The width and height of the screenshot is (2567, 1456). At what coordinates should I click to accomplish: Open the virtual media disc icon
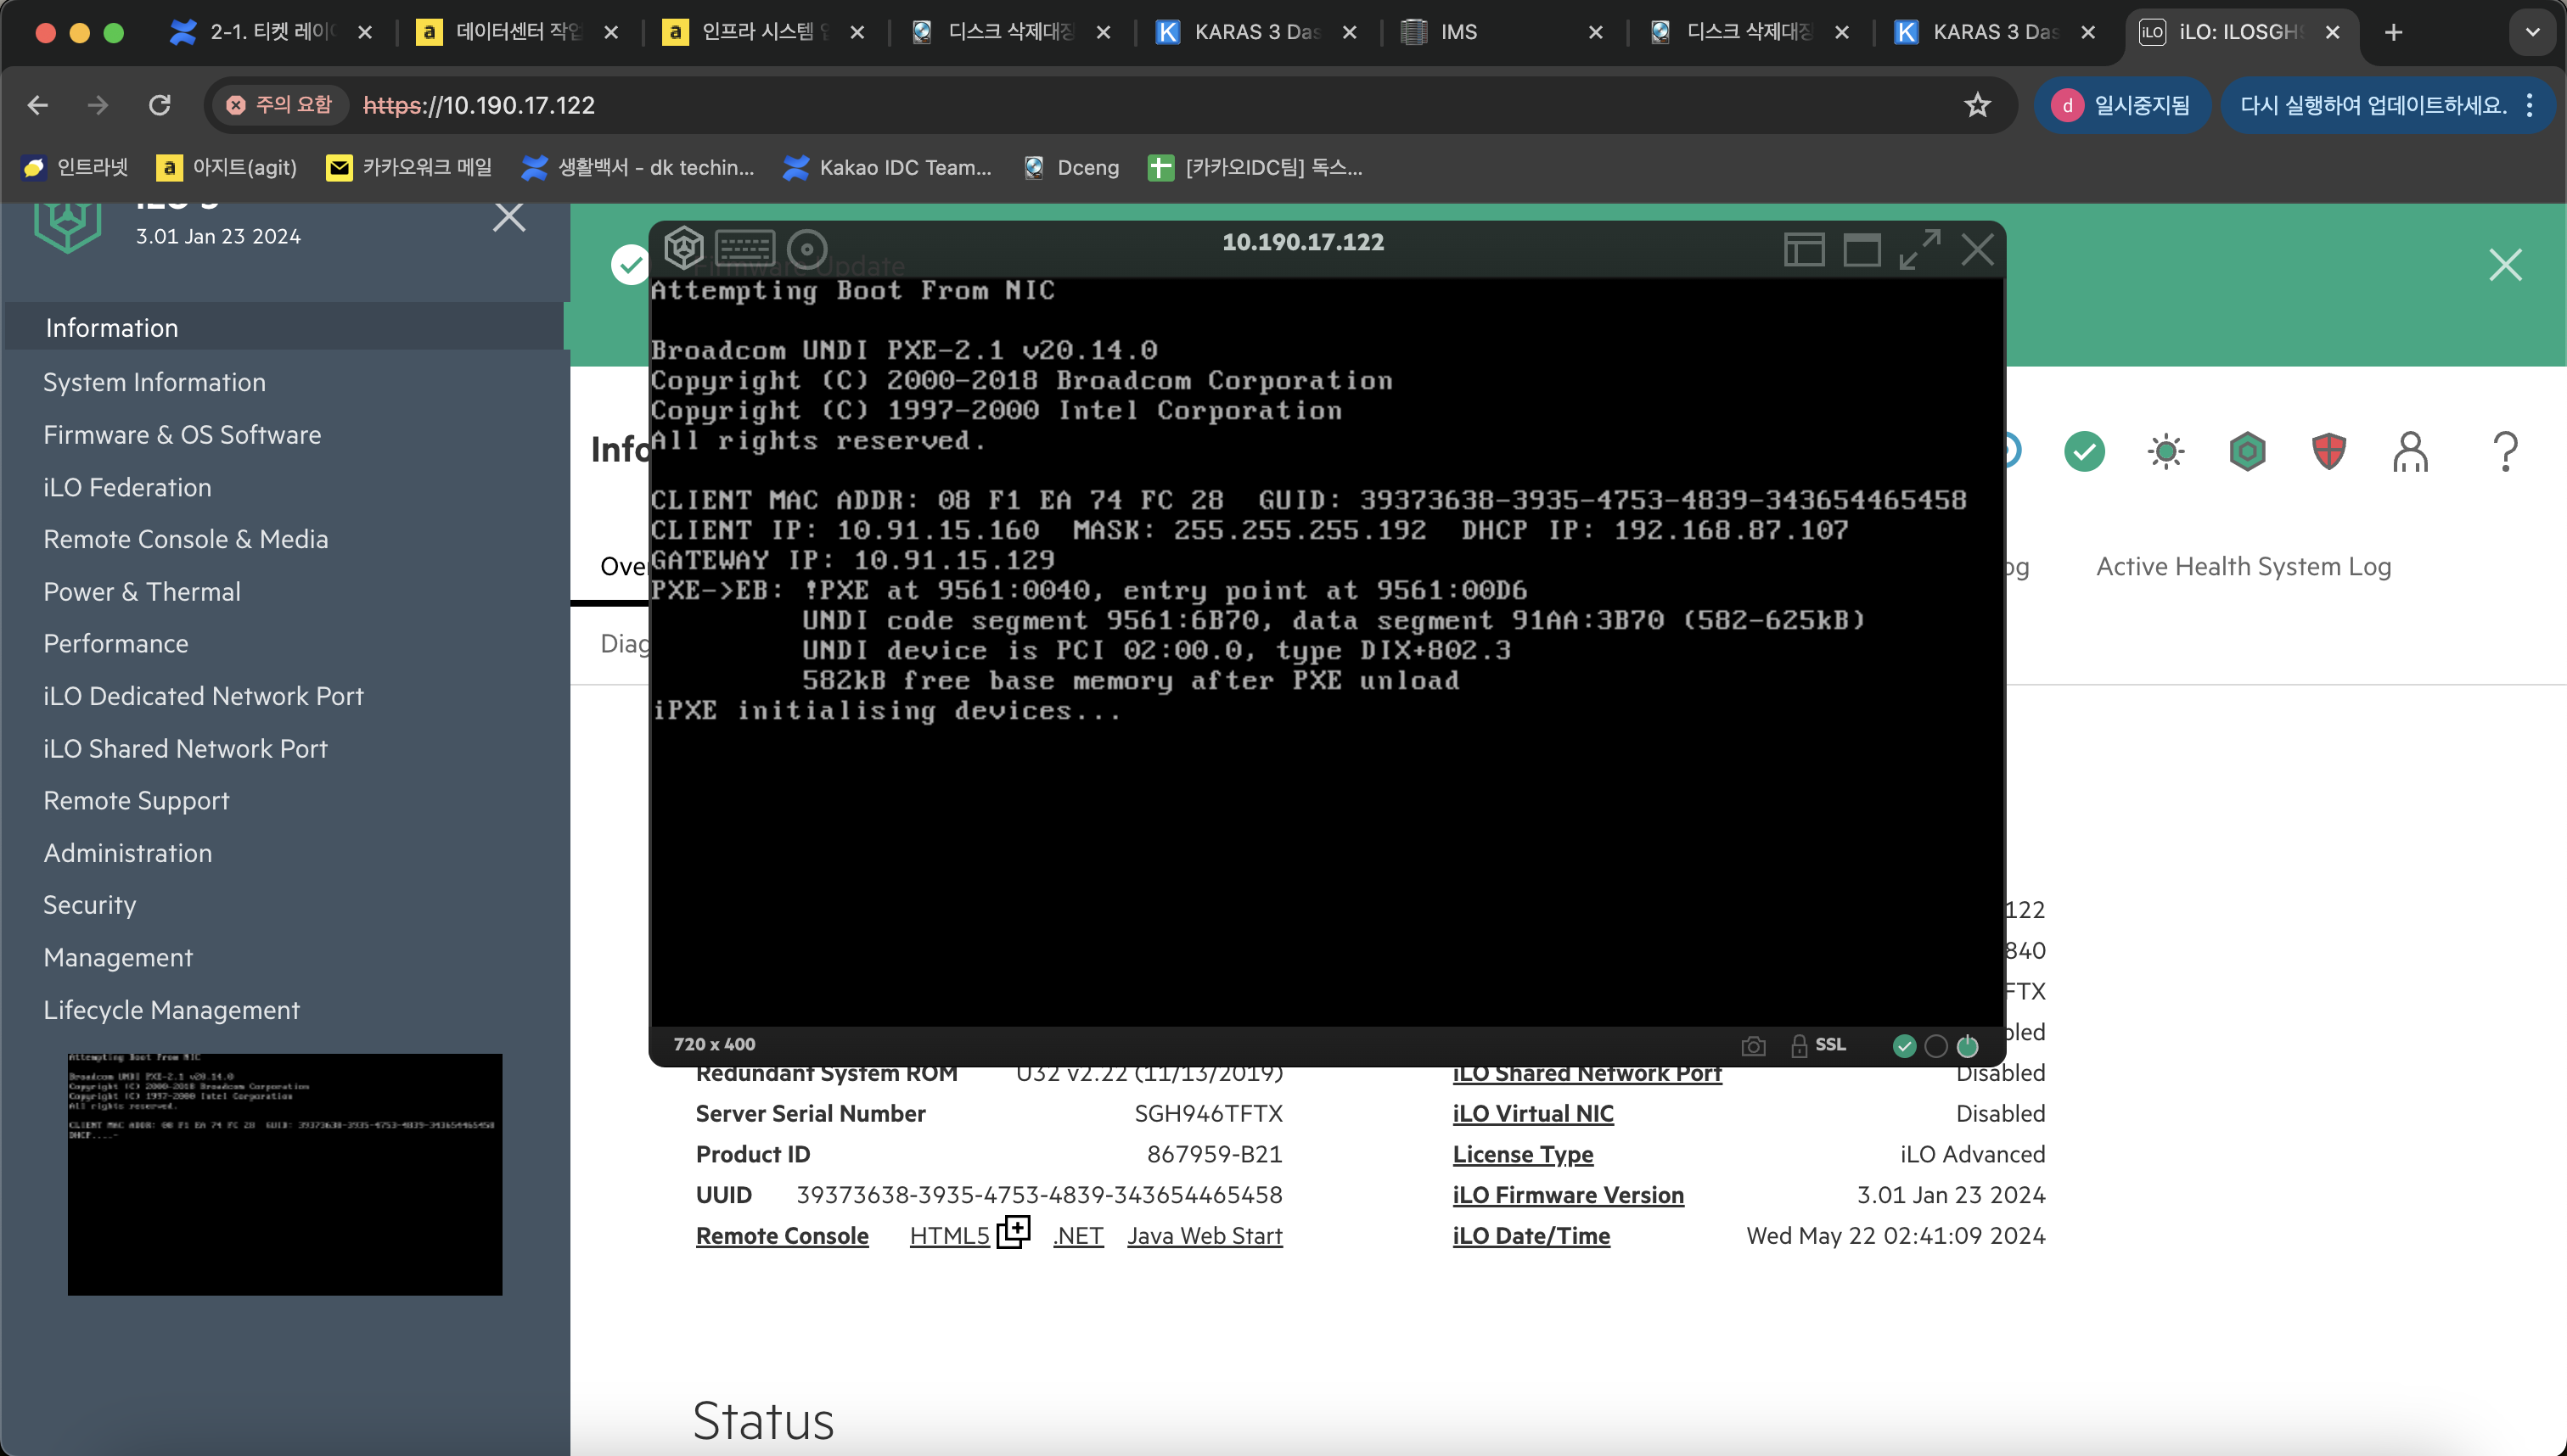point(806,249)
